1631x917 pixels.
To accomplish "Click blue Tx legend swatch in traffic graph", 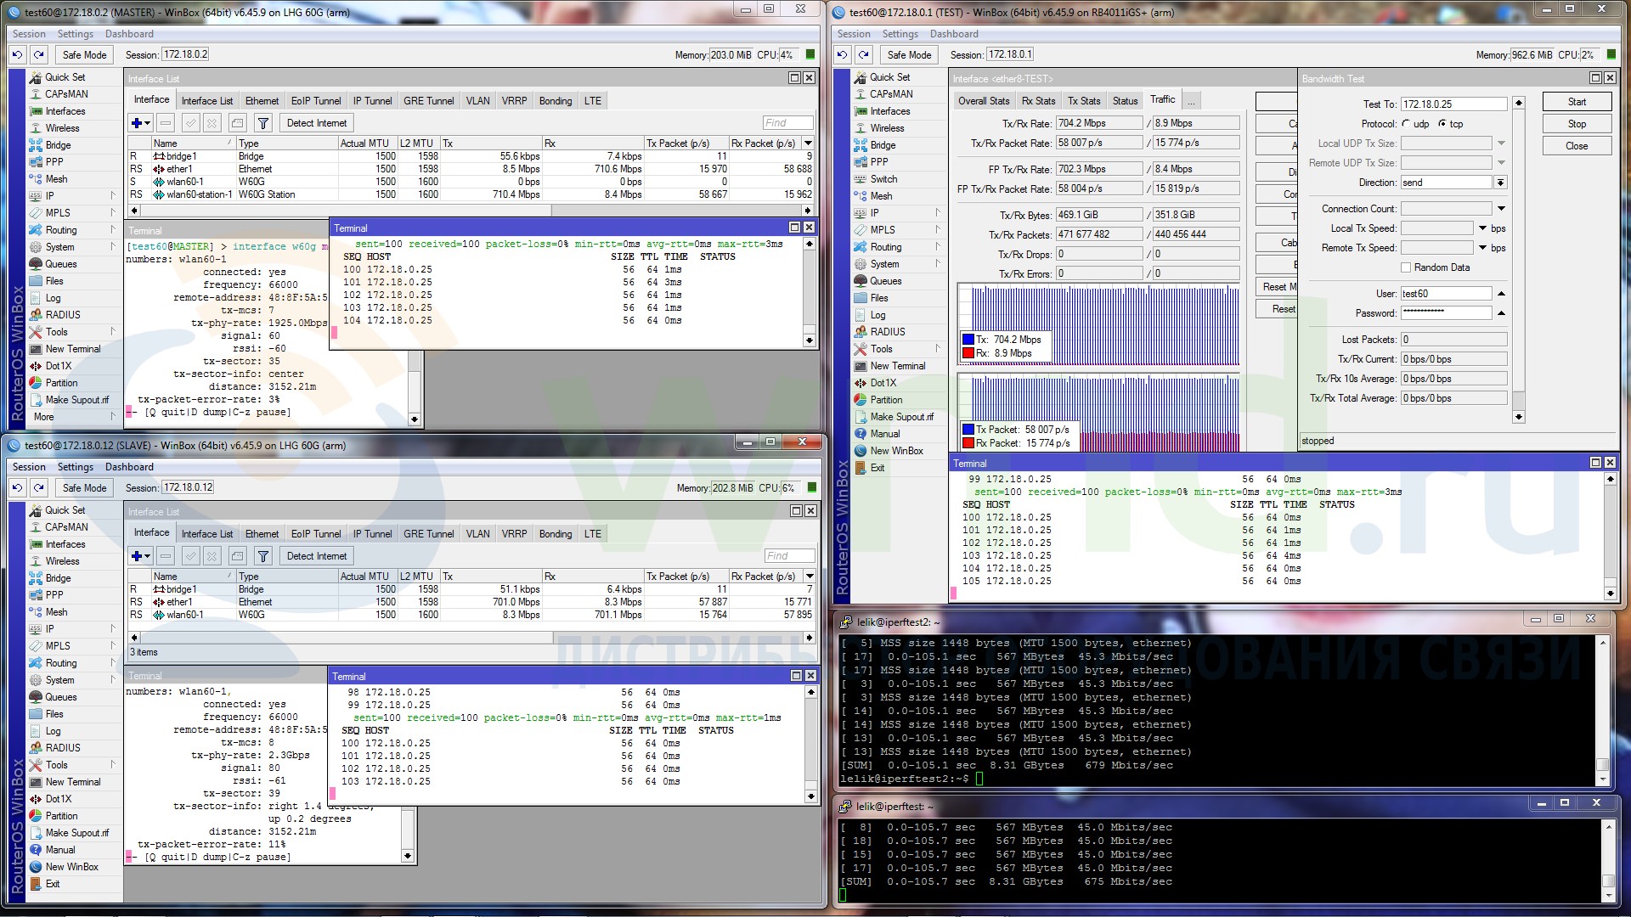I will pyautogui.click(x=968, y=340).
